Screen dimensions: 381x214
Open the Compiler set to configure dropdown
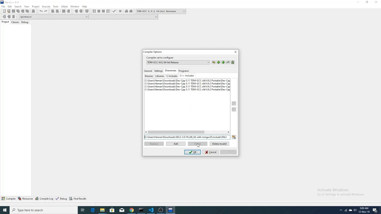coord(178,62)
